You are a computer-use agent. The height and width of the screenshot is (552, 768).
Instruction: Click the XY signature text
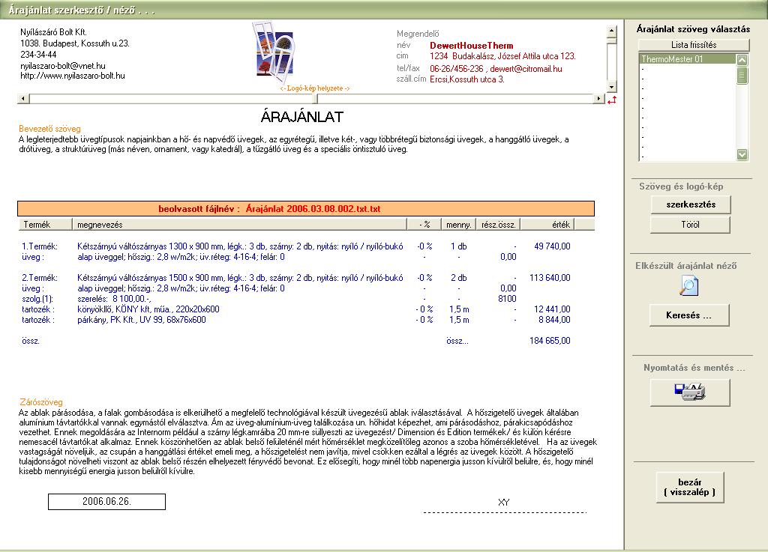(503, 502)
